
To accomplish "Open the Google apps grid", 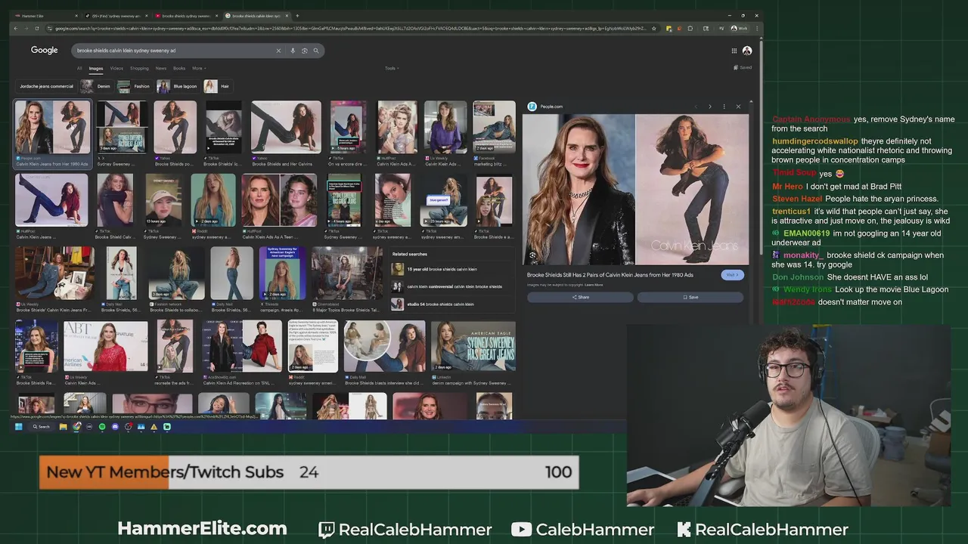I will click(734, 51).
